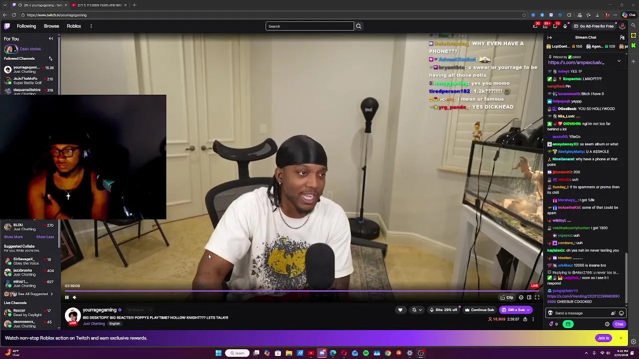Image resolution: width=639 pixels, height=359 pixels.
Task: Open the notification bell dropdown
Action: coord(416,310)
